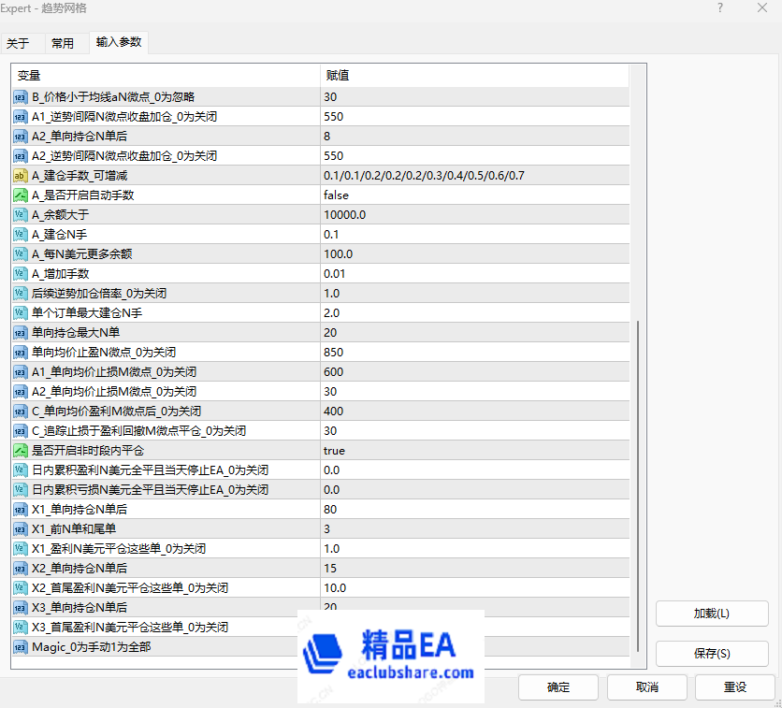The height and width of the screenshot is (708, 782).
Task: Click the icon of 单向均价止盈N微点_0为关闭
Action: (21, 353)
